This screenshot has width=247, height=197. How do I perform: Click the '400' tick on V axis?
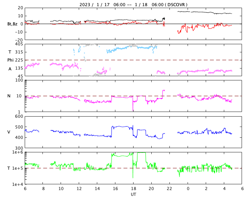coord(19,137)
